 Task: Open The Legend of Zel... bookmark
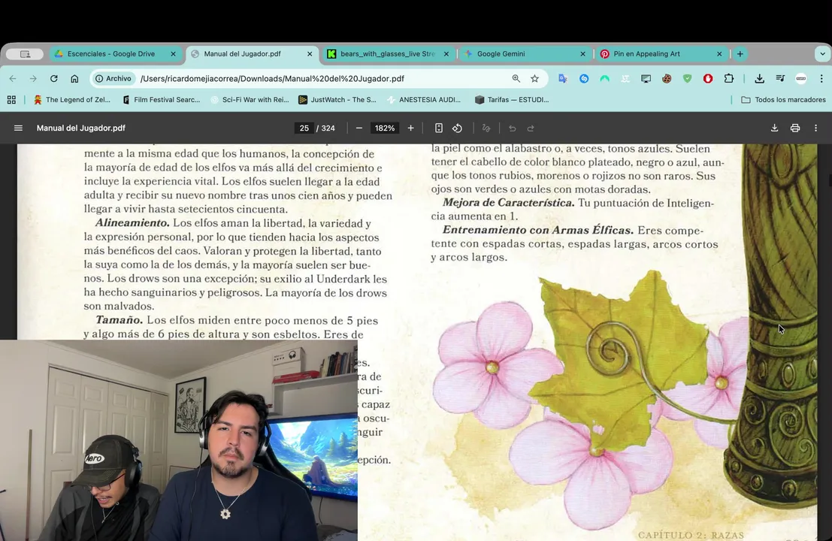(x=71, y=100)
